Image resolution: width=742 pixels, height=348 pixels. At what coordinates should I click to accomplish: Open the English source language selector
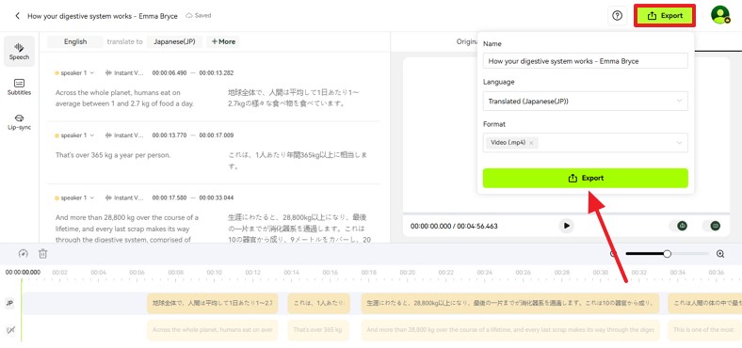[75, 41]
